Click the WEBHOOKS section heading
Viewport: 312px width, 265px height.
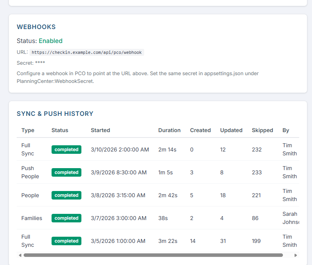coord(35,27)
